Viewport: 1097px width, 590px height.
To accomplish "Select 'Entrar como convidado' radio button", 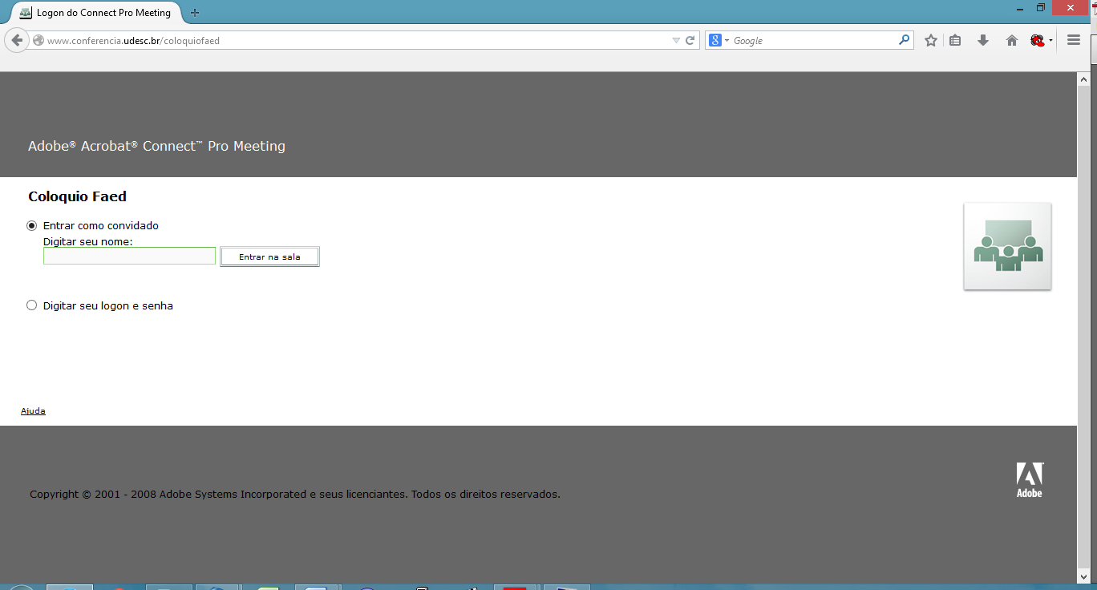I will (32, 225).
